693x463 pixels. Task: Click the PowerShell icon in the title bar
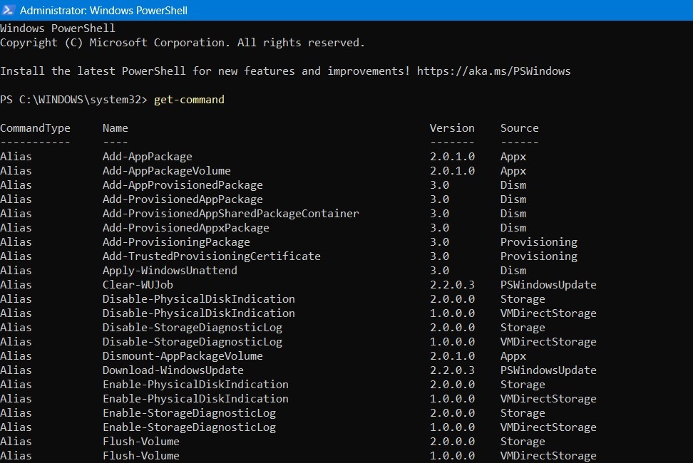[9, 10]
